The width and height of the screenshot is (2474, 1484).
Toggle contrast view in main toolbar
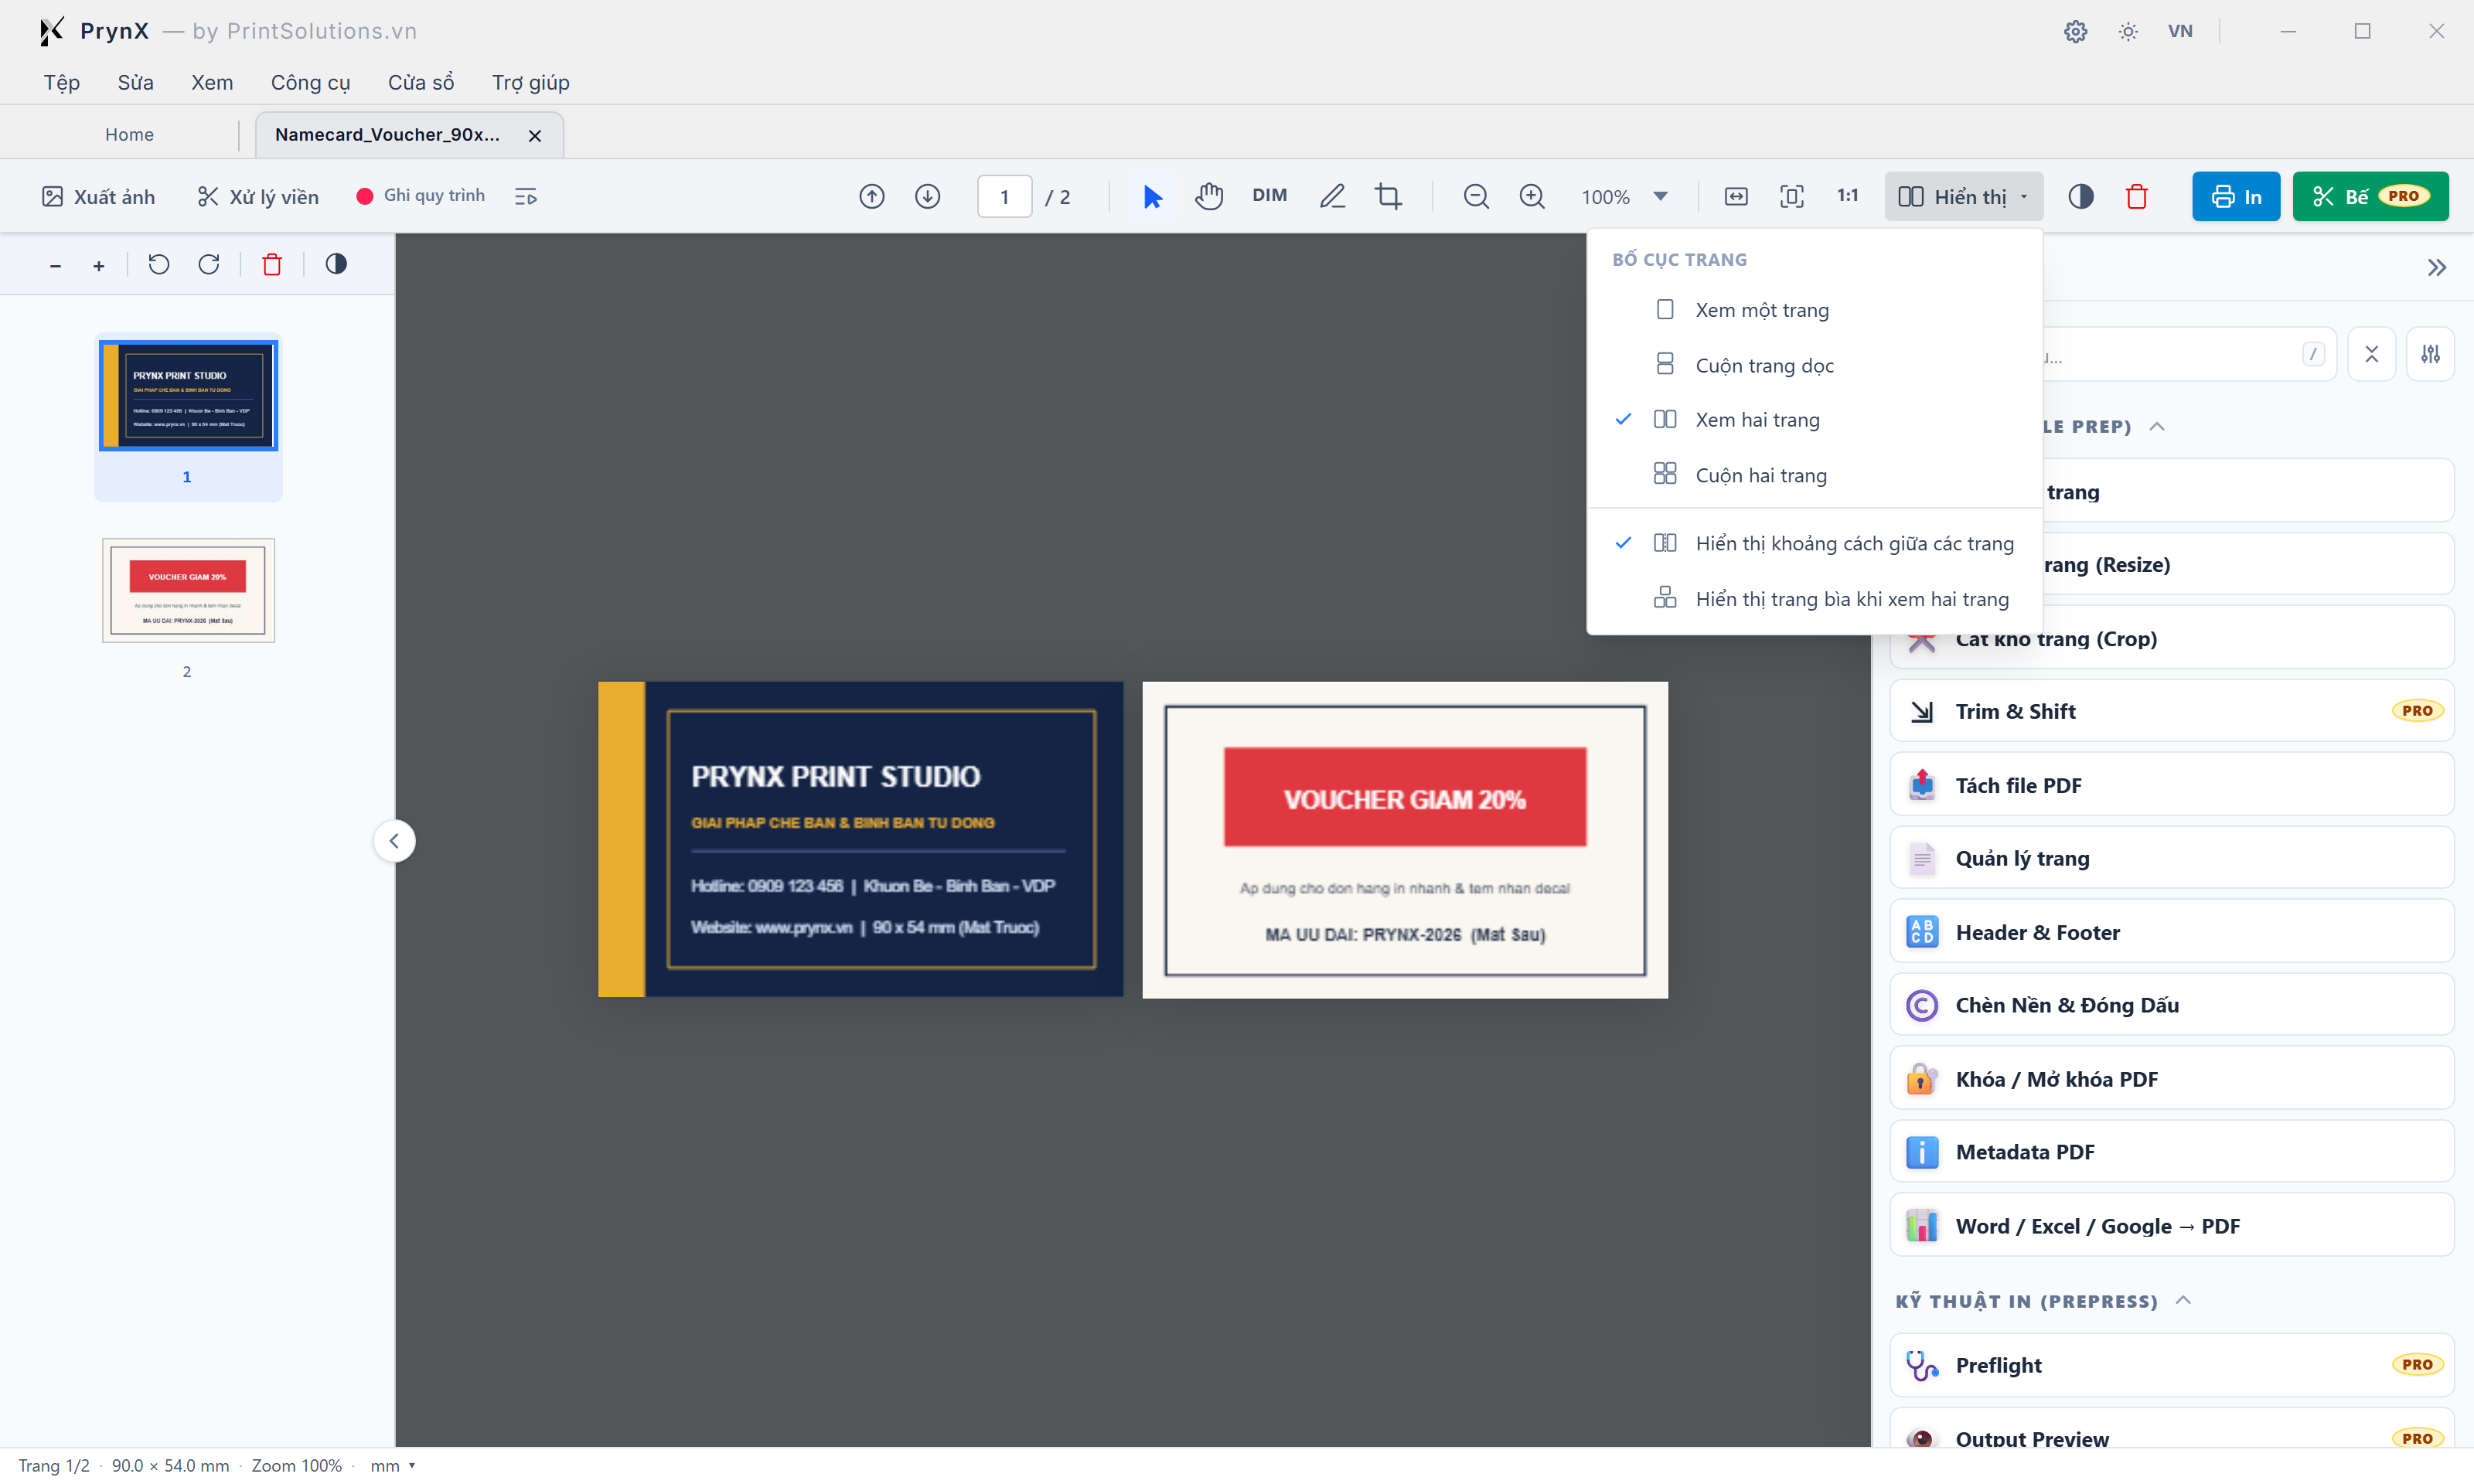[2081, 196]
